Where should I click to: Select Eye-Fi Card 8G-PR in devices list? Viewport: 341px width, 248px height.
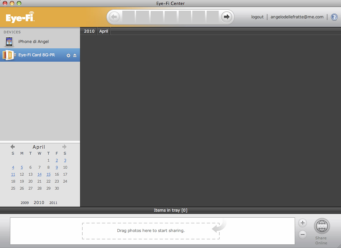40,55
